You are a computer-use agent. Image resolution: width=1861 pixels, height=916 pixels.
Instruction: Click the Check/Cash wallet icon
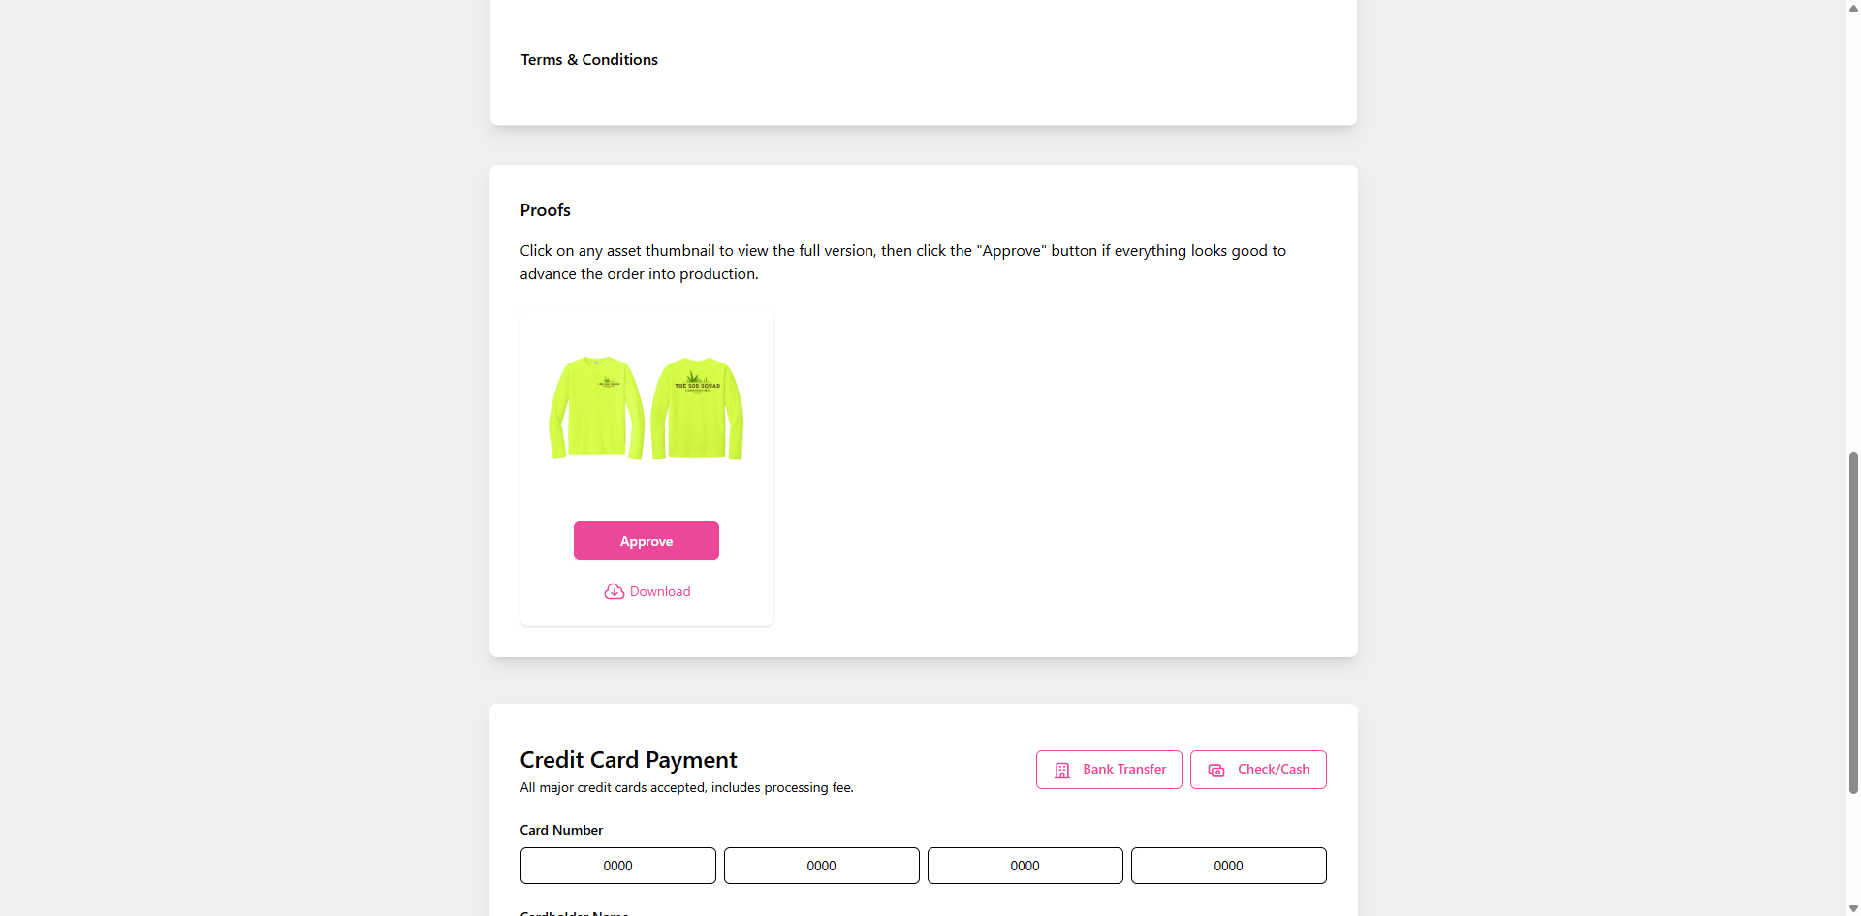coord(1216,770)
